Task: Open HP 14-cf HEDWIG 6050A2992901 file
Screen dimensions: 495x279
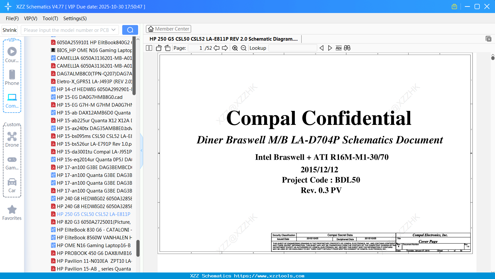Action: 91,89
